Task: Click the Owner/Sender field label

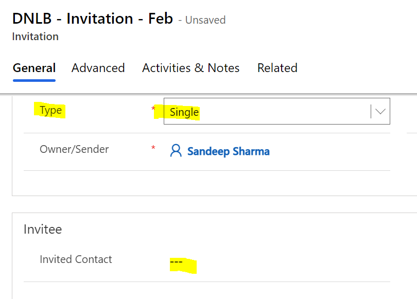Action: (x=74, y=149)
